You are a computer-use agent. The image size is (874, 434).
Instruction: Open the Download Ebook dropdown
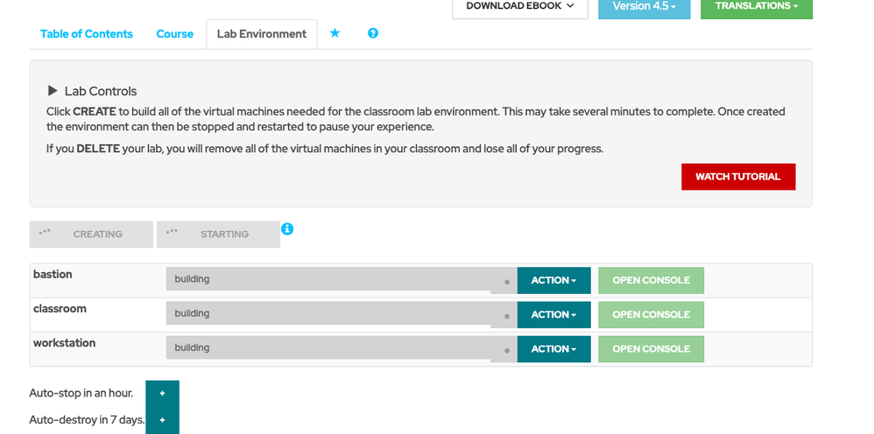[x=519, y=7]
